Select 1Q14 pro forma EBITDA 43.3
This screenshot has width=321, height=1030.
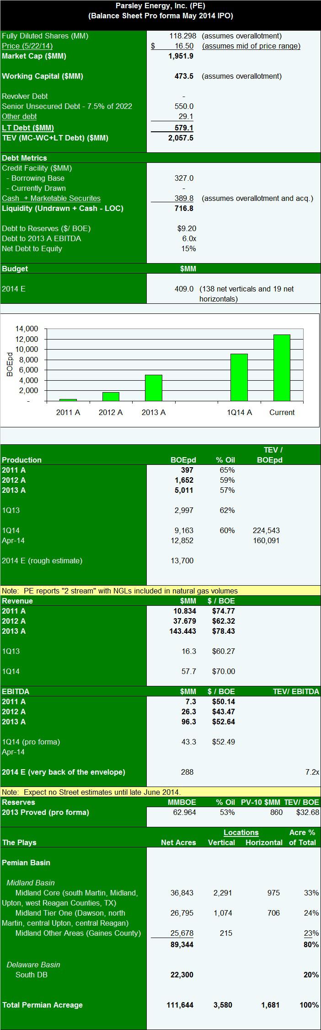tap(189, 742)
